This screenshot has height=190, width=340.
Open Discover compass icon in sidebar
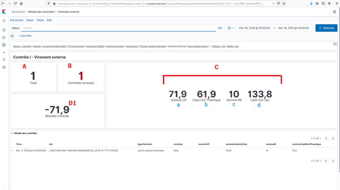coord(4,29)
